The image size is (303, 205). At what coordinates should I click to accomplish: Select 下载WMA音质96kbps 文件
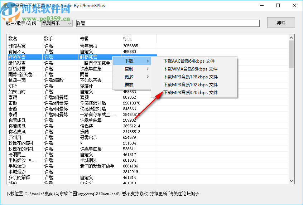click(x=194, y=69)
